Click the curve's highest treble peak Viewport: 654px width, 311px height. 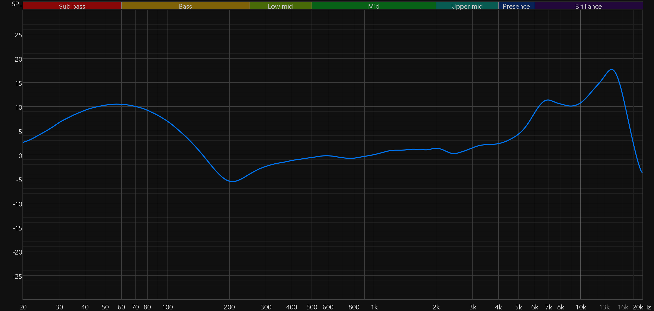(x=611, y=70)
